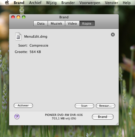Image resolution: width=135 pixels, height=137 pixels.
Task: Switch to the Data tab
Action: point(41,23)
